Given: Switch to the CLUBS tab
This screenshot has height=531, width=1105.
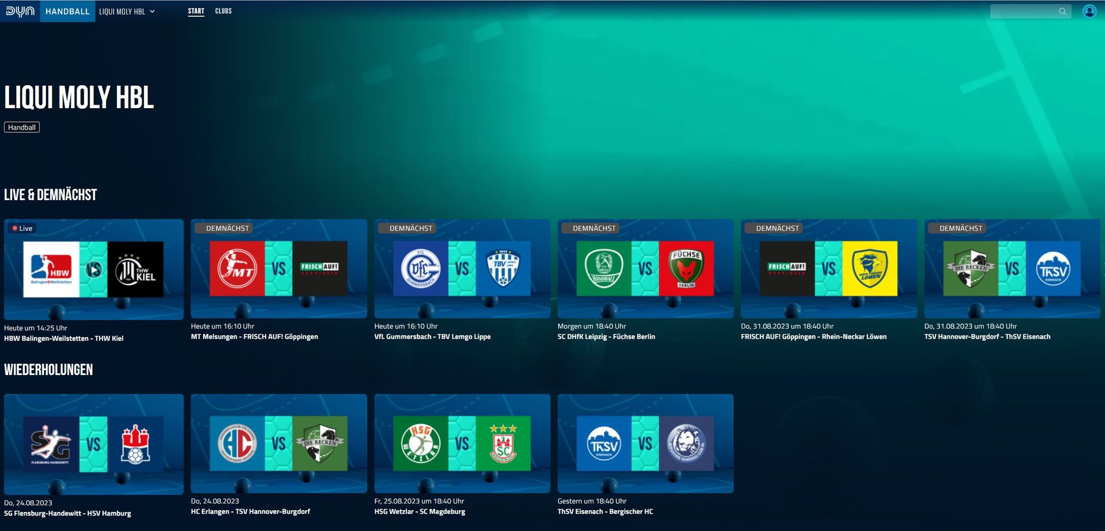Looking at the screenshot, I should pos(223,11).
